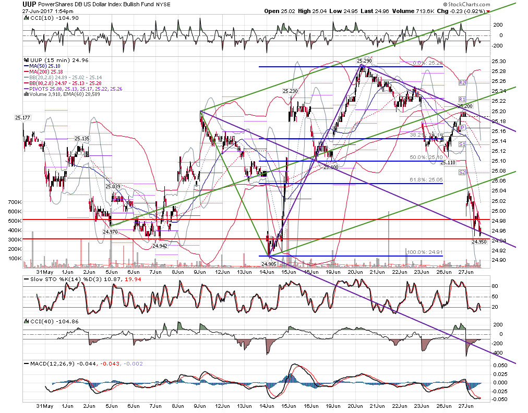528x413 pixels.
Task: Click the P pivot point marker
Action: point(463,128)
